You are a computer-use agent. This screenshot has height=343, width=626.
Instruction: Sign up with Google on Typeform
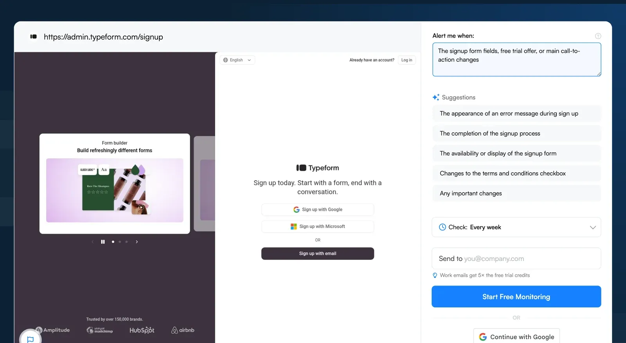(318, 210)
